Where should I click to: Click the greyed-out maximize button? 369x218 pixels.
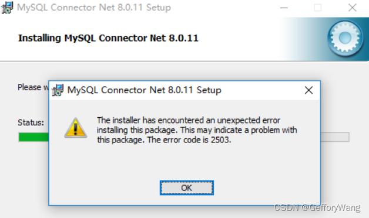[318, 8]
